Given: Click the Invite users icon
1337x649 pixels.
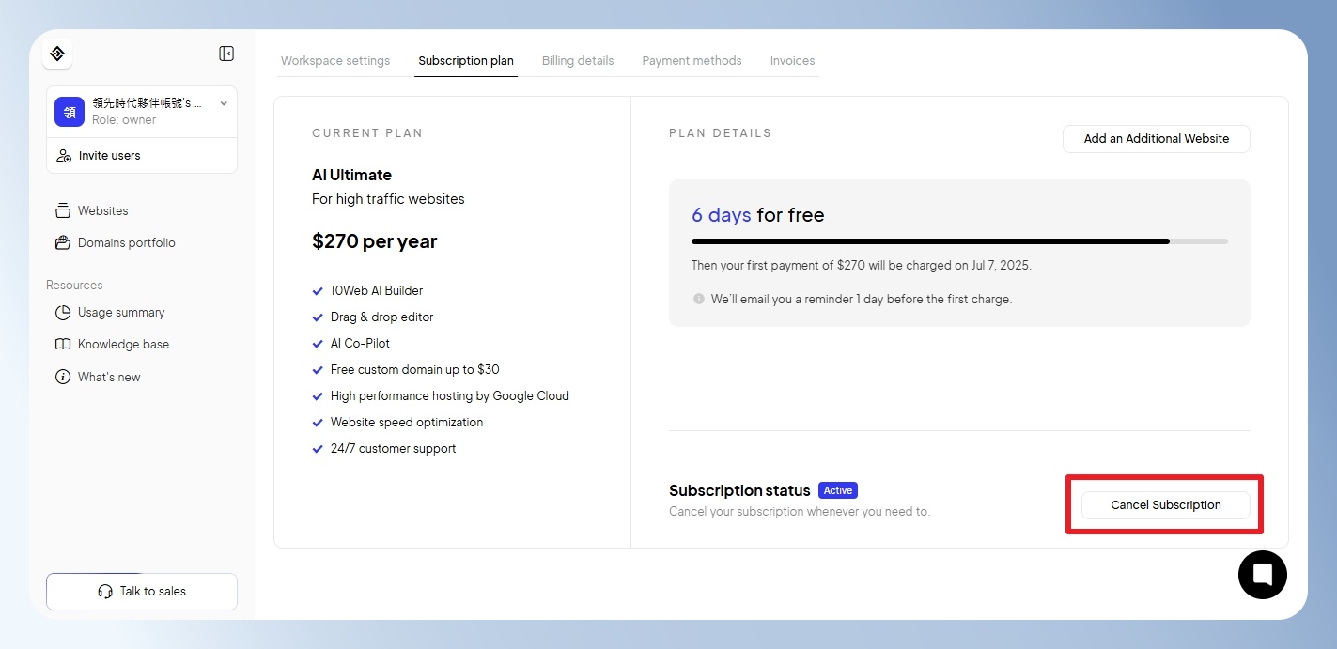Looking at the screenshot, I should 64,156.
